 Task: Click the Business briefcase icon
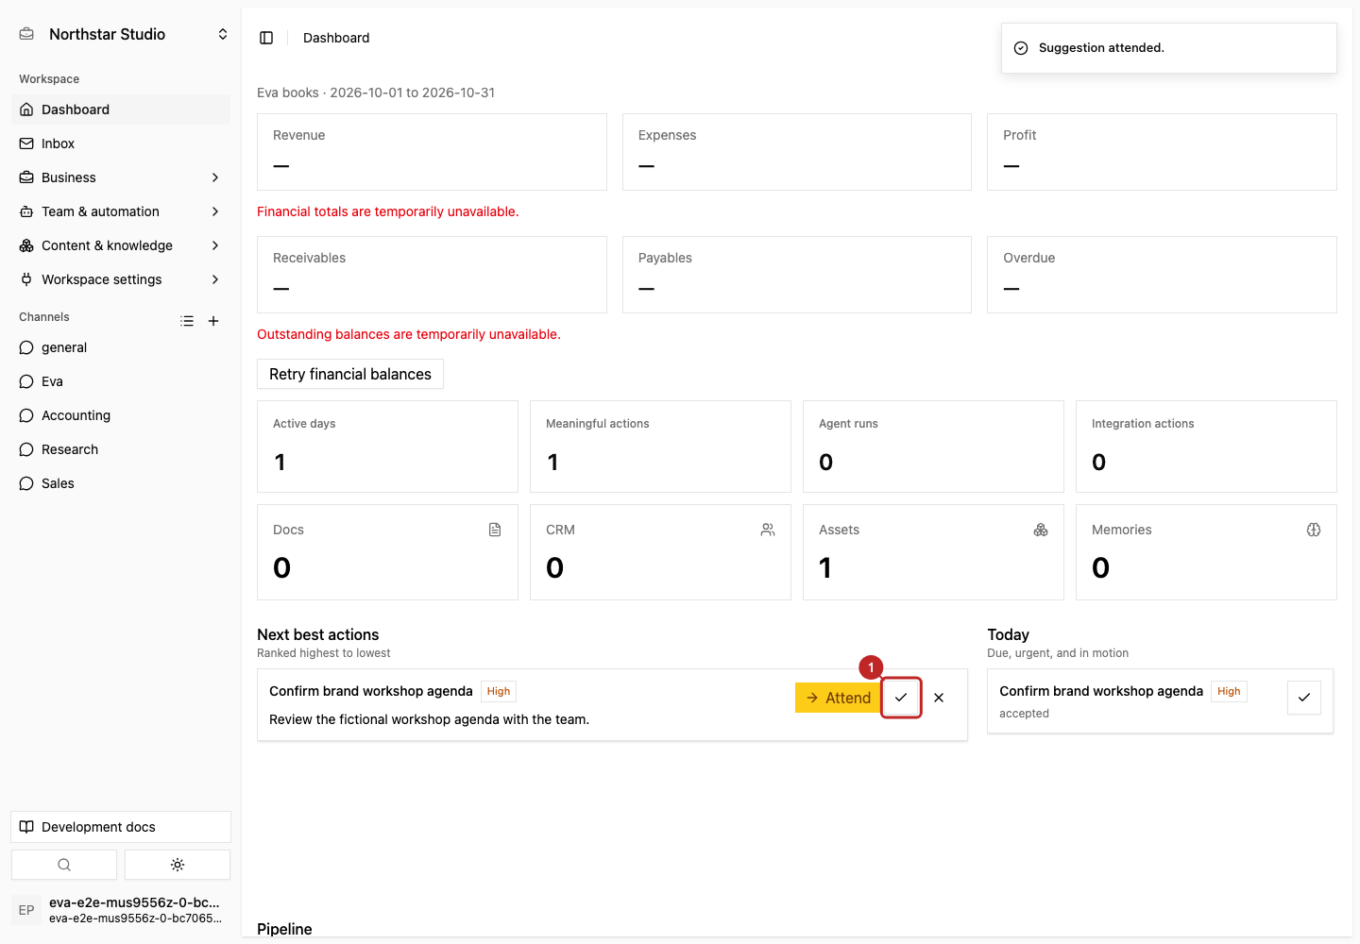pos(26,177)
